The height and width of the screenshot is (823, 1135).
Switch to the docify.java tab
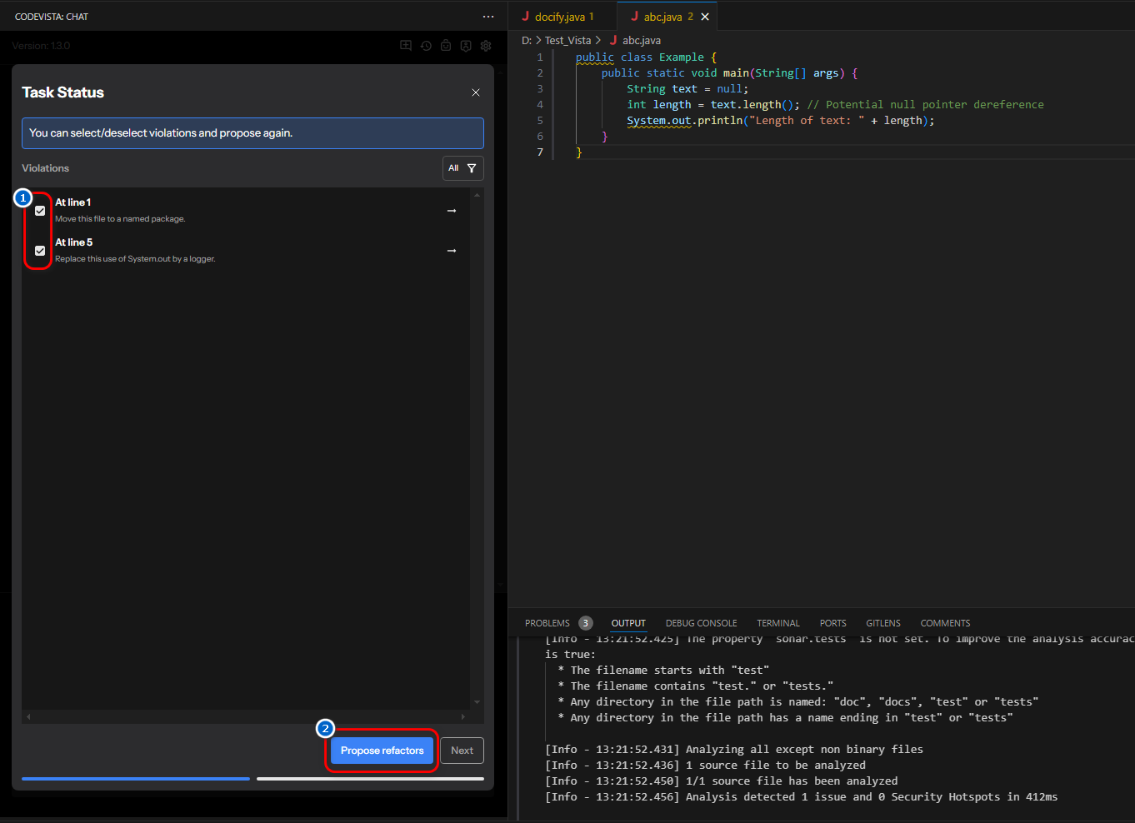[558, 17]
